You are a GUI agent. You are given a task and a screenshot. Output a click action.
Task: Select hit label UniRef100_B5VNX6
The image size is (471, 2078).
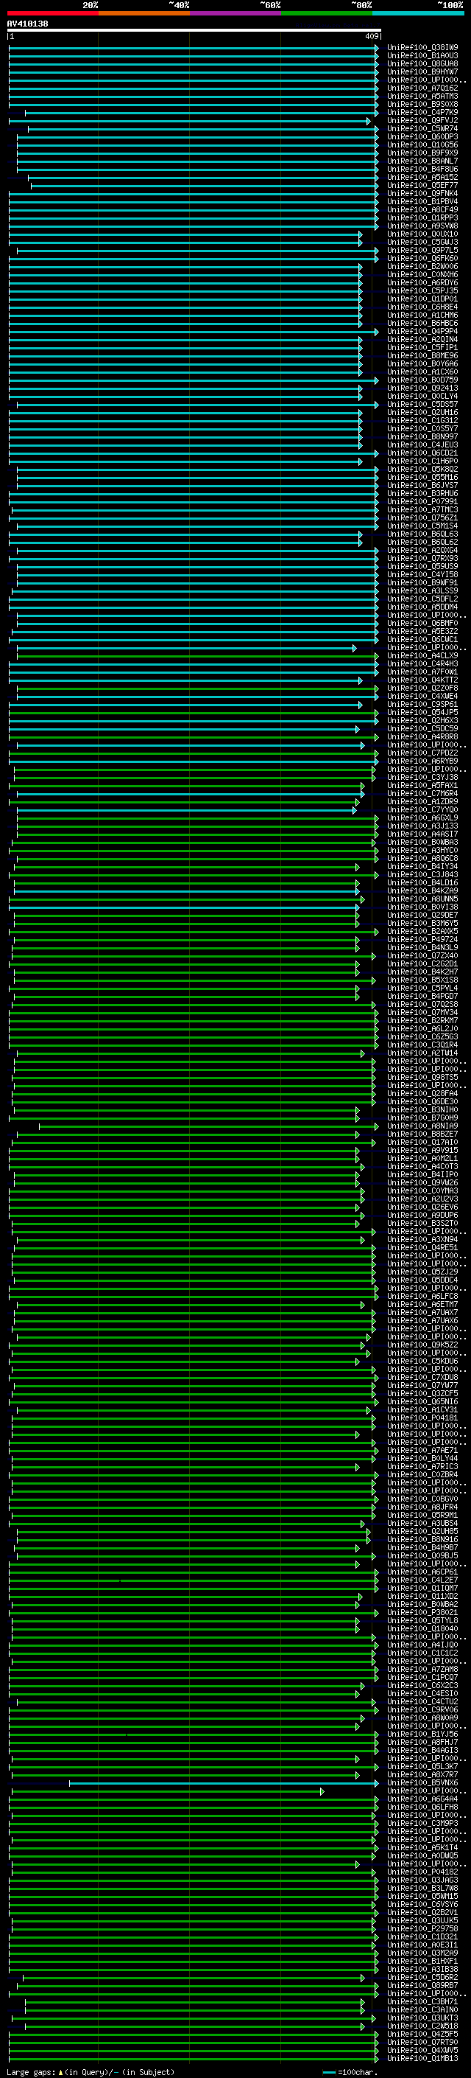point(422,1784)
